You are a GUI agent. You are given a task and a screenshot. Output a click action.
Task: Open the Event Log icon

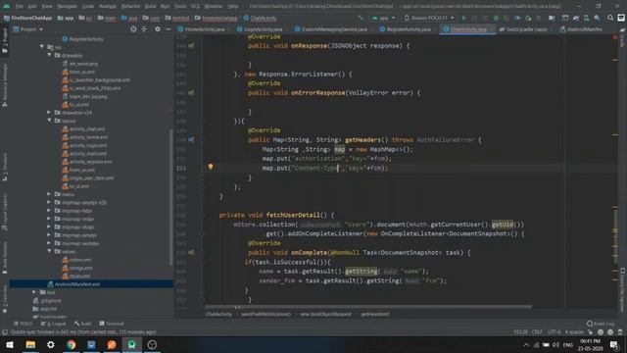pyautogui.click(x=601, y=324)
